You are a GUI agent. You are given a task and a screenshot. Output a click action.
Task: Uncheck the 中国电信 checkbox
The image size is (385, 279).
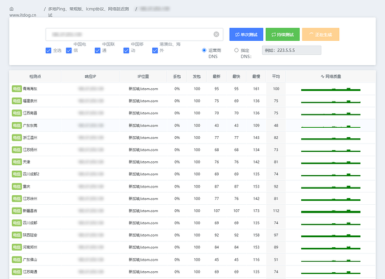[69, 50]
